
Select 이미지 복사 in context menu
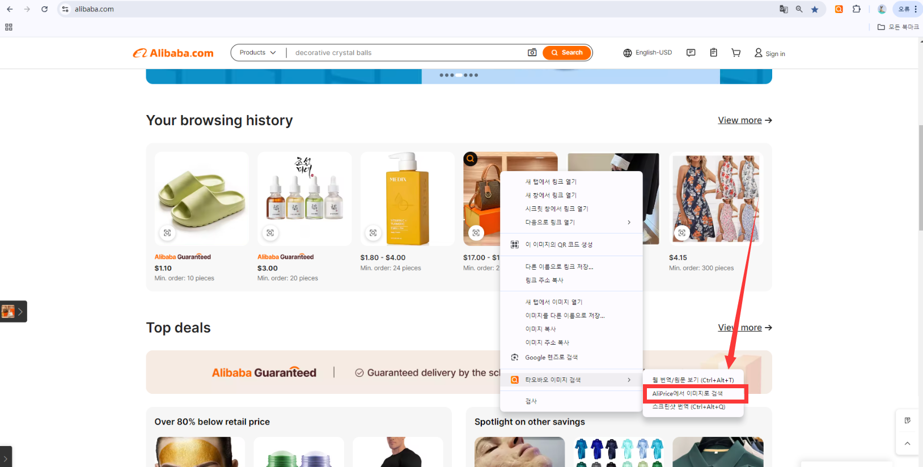click(571, 329)
